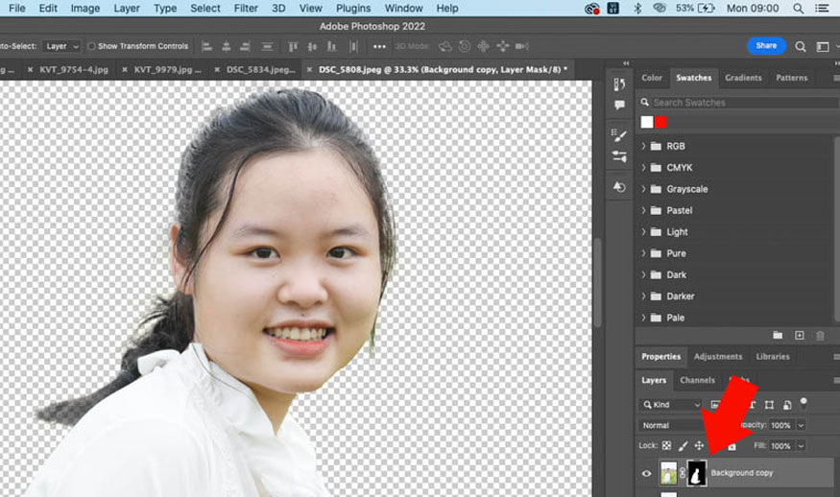Image resolution: width=840 pixels, height=497 pixels.
Task: Click align vertical centers icon
Action: 312,47
